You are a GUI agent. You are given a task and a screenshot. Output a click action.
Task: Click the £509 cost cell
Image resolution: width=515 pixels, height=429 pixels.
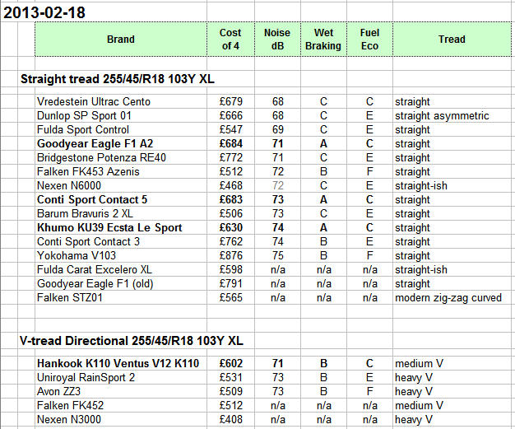pyautogui.click(x=231, y=391)
